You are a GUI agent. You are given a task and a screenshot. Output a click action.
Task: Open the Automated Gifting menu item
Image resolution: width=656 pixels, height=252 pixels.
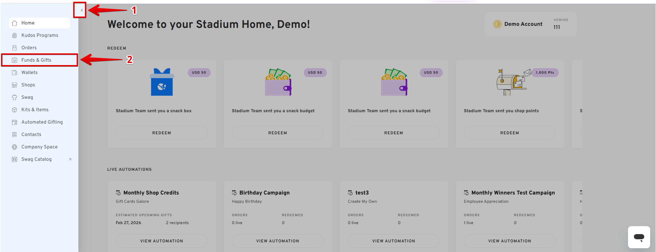pos(42,122)
